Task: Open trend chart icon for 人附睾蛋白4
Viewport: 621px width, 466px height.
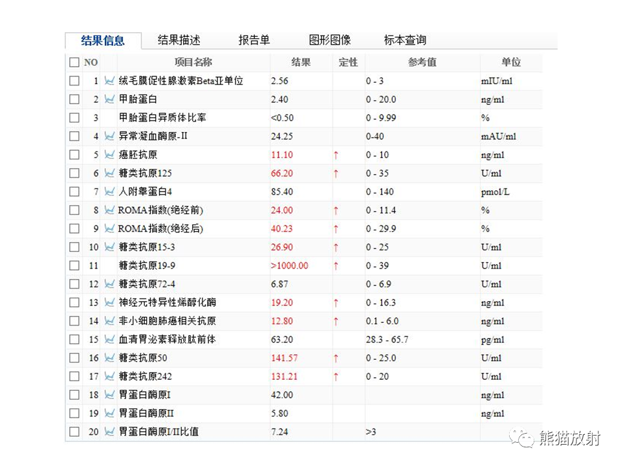Action: [109, 192]
